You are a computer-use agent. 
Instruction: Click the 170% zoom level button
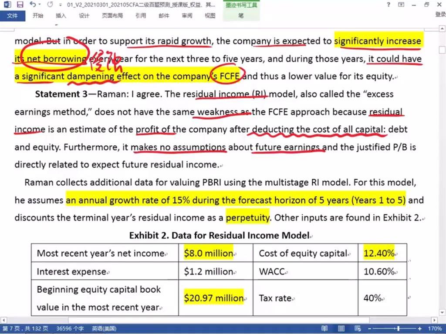(435, 329)
